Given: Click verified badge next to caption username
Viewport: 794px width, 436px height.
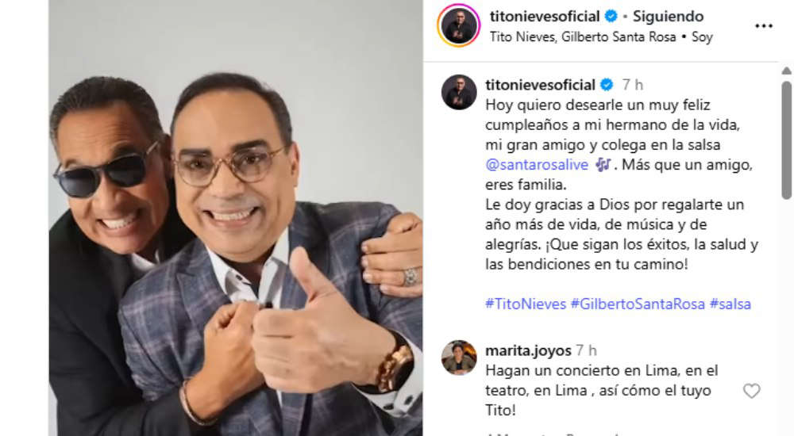Looking at the screenshot, I should coord(607,85).
